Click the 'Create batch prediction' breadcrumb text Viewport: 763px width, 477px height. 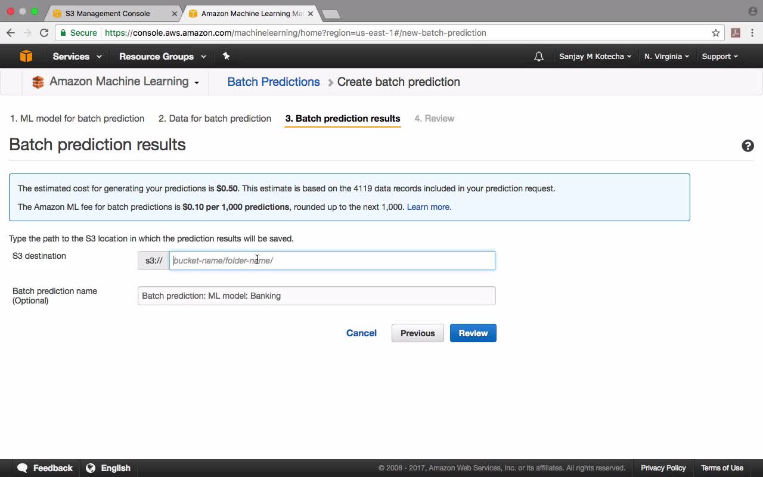399,82
